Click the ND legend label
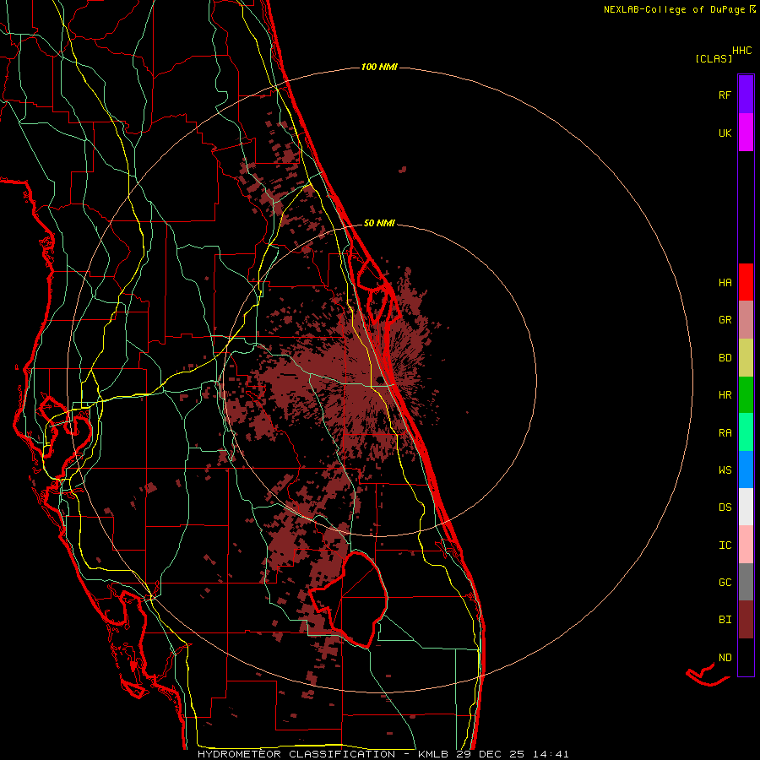 click(x=725, y=658)
